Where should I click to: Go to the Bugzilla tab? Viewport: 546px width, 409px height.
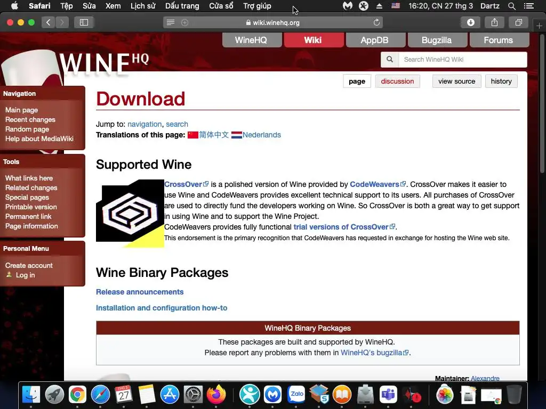[437, 40]
